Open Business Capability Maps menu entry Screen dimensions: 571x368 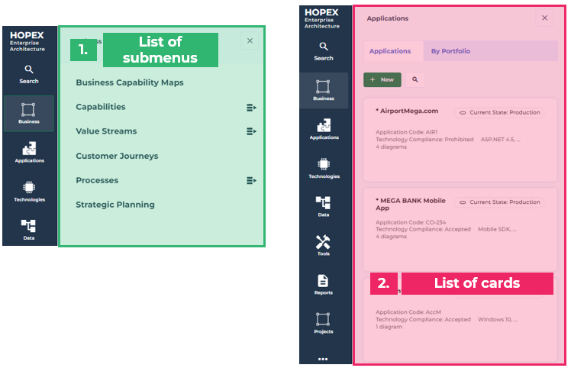[130, 82]
